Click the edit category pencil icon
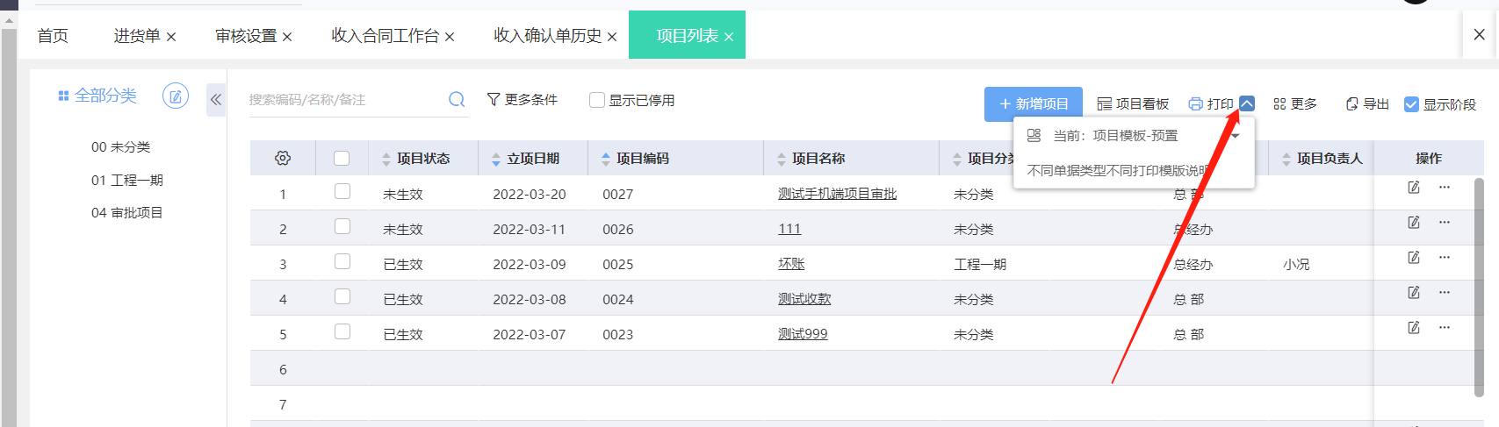 (176, 96)
